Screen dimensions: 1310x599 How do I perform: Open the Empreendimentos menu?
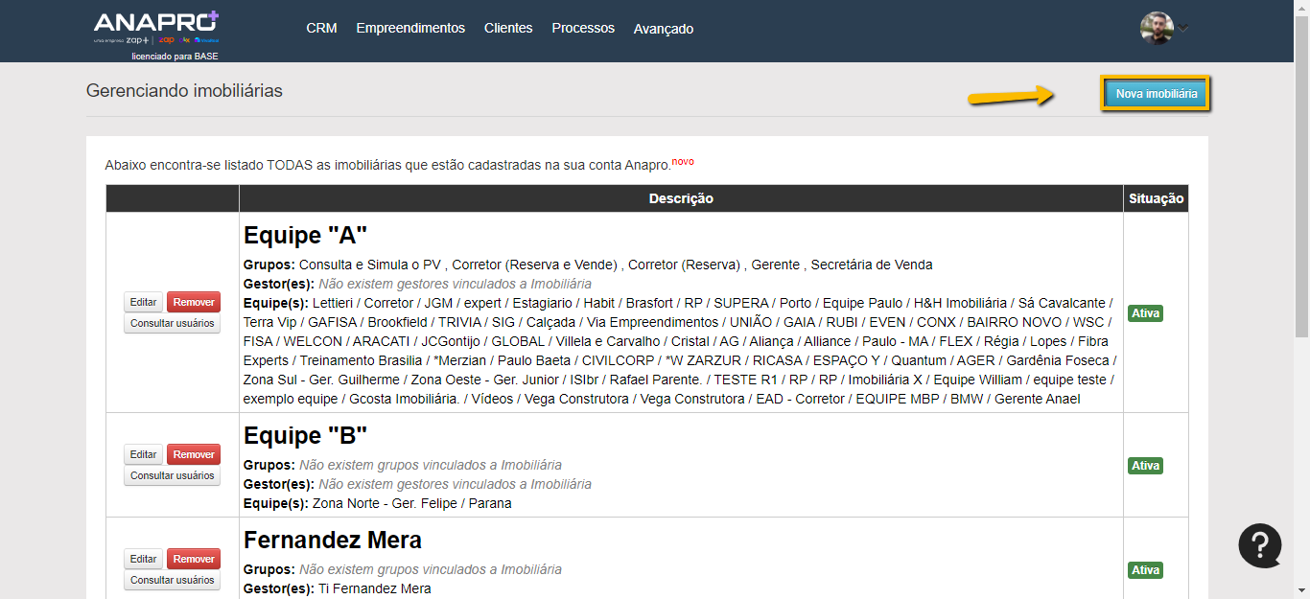(x=410, y=29)
